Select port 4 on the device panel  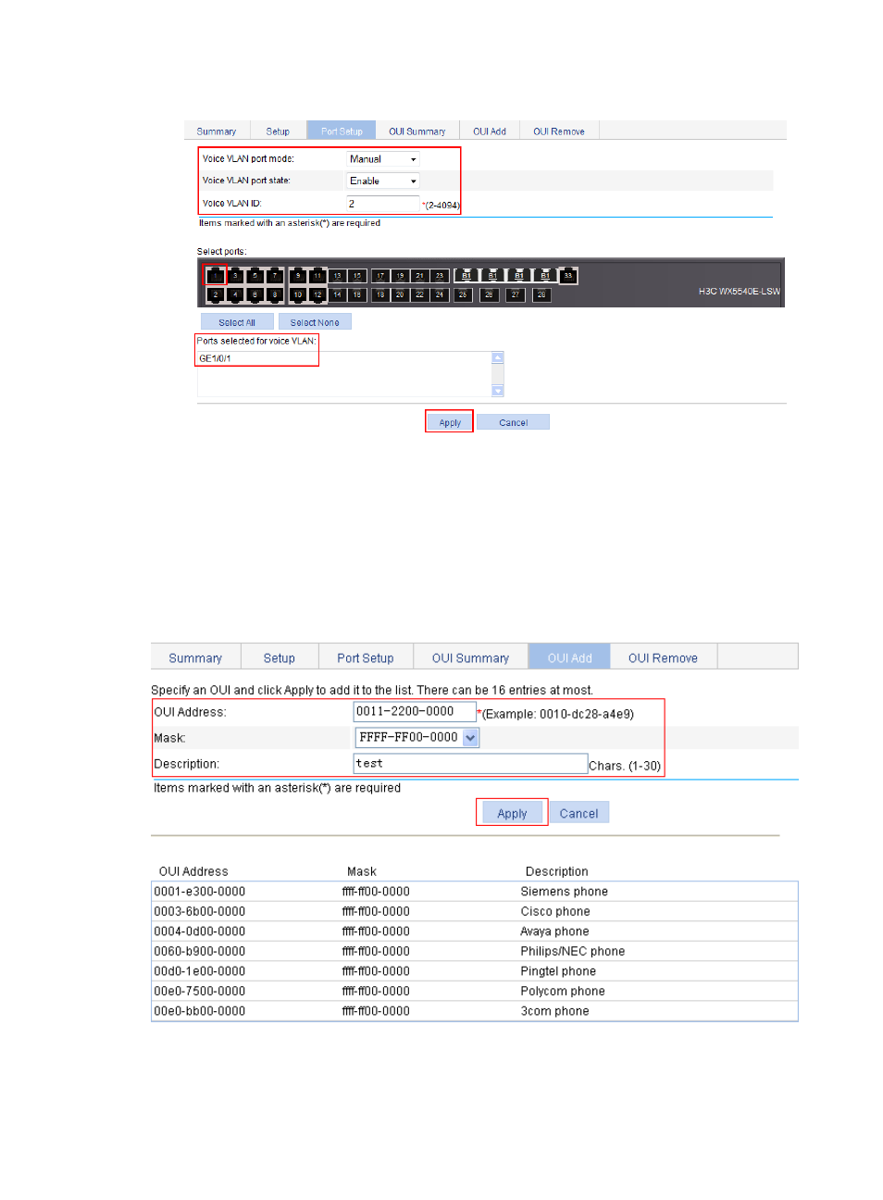[235, 294]
